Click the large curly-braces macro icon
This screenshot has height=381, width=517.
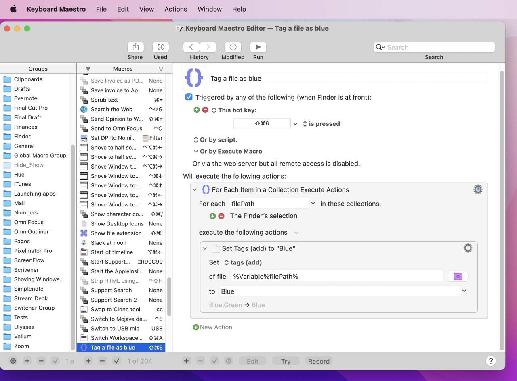point(194,78)
